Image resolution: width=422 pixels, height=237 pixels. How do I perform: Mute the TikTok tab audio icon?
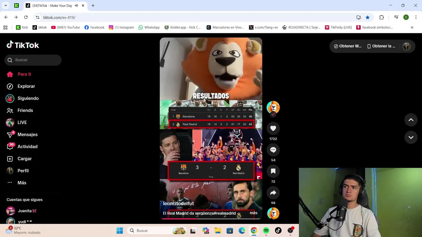(x=76, y=6)
